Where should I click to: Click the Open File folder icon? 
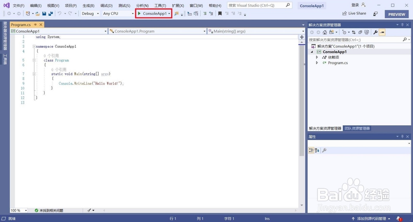pyautogui.click(x=38, y=14)
